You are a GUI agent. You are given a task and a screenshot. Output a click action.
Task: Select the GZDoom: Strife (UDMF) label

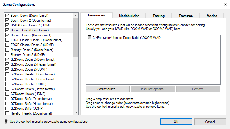27,109
